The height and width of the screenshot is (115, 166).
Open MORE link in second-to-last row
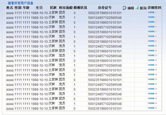(x=151, y=103)
